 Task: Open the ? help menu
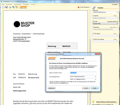[x=37, y=4]
